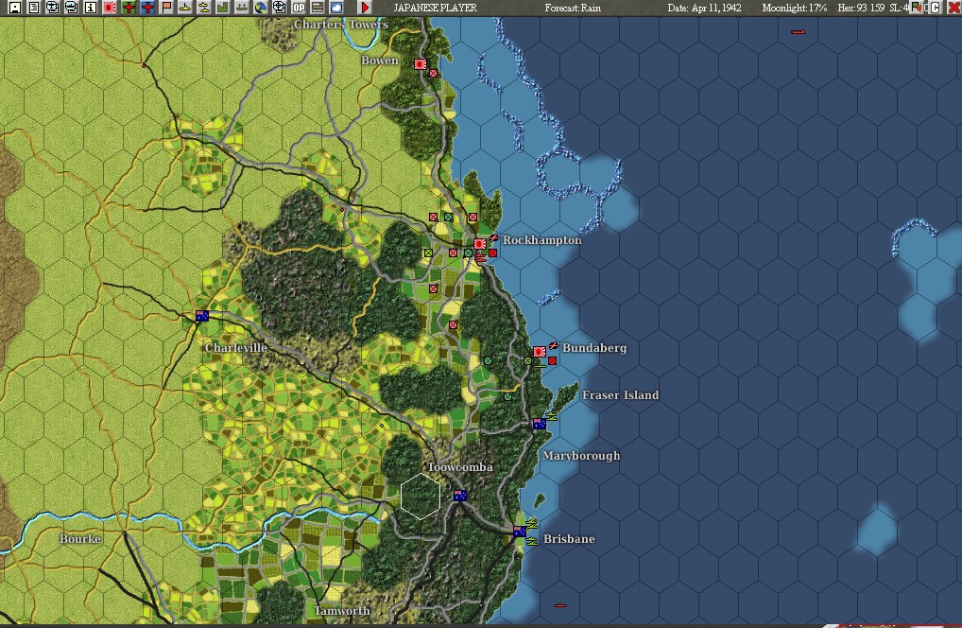The height and width of the screenshot is (628, 962).
Task: Click the 'C' button in top right
Action: click(x=935, y=8)
